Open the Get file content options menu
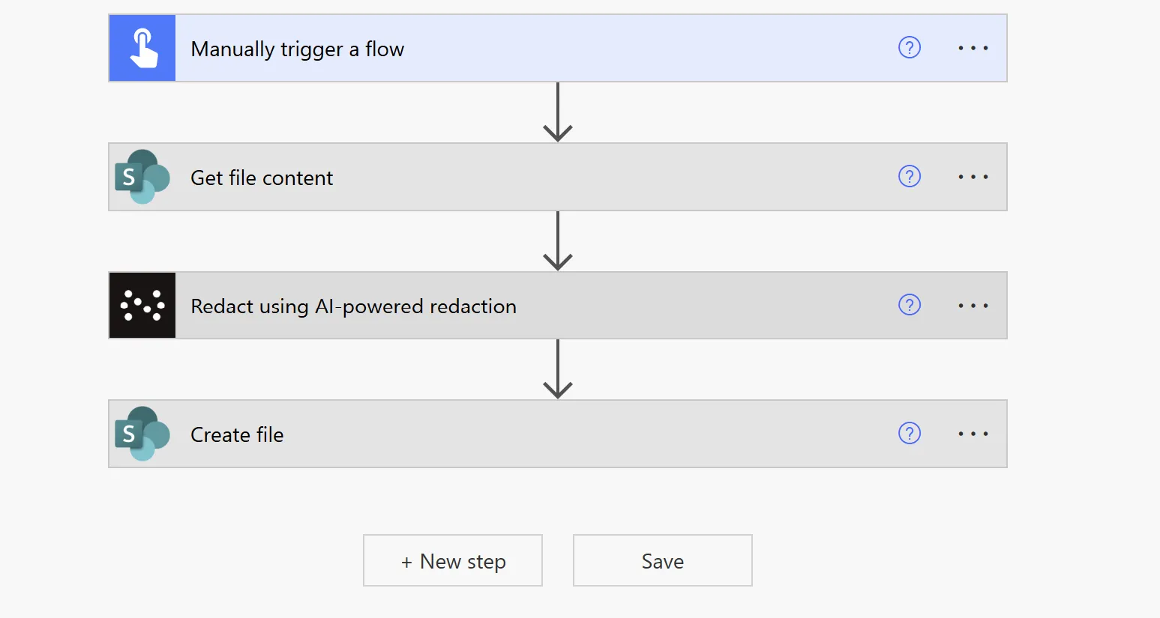The image size is (1160, 618). pyautogui.click(x=972, y=177)
